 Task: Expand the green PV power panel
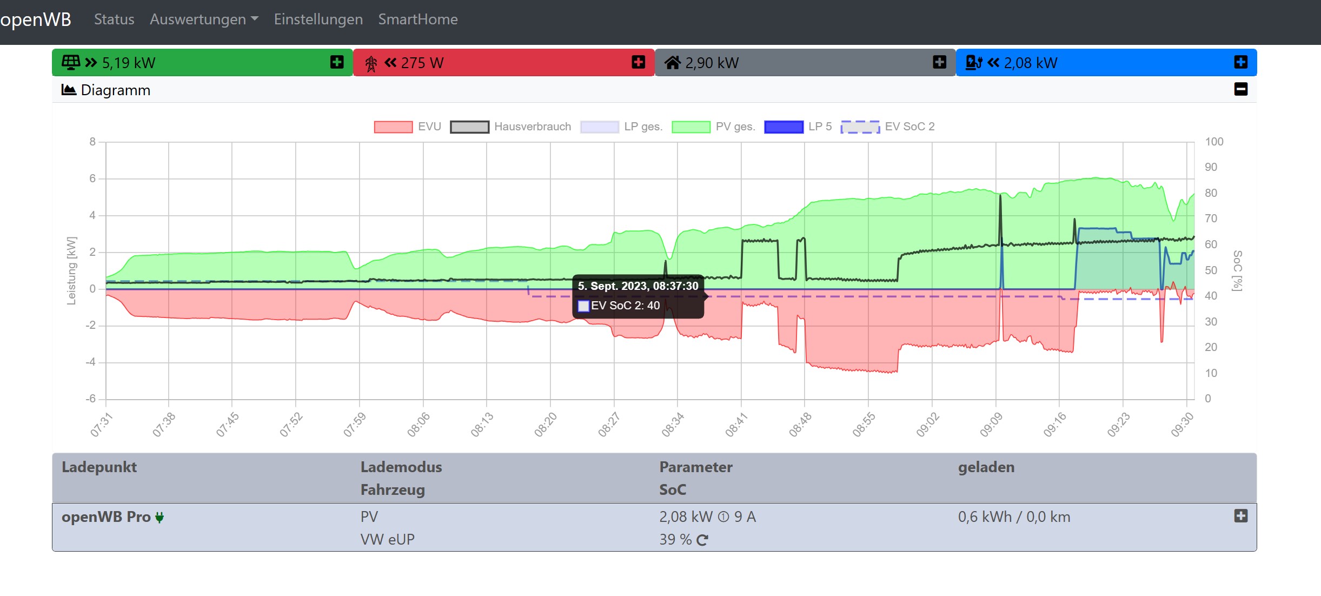coord(337,62)
